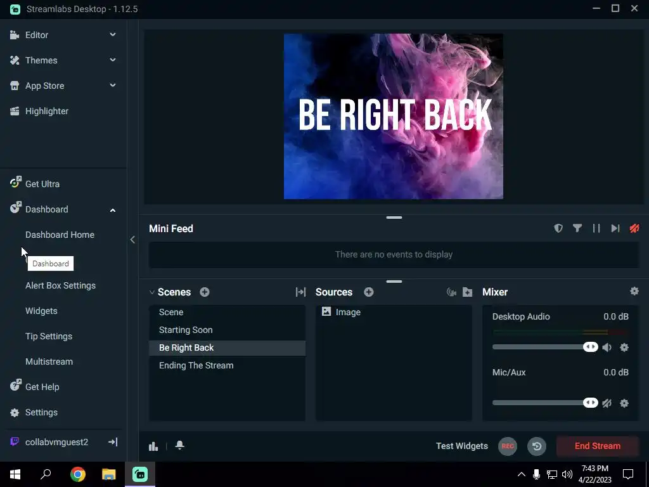Add a new scene with plus icon
The image size is (649, 487).
[205, 292]
